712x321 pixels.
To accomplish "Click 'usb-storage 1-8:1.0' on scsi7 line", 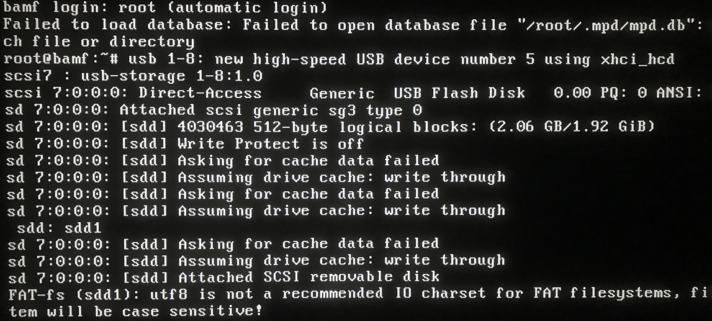I will tap(172, 76).
